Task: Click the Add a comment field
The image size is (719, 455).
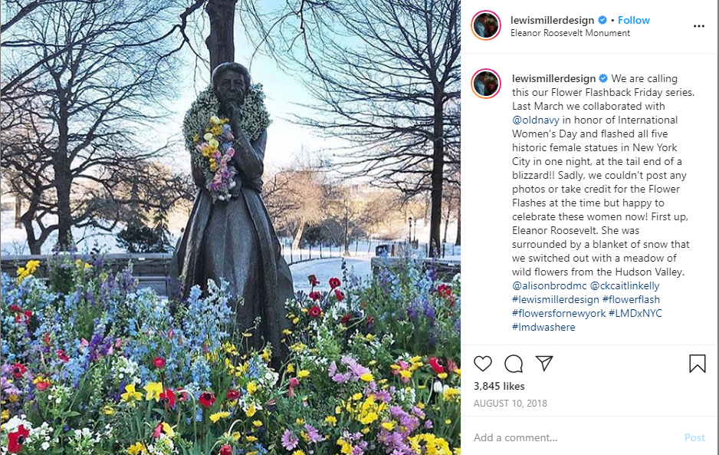Action: click(x=576, y=437)
